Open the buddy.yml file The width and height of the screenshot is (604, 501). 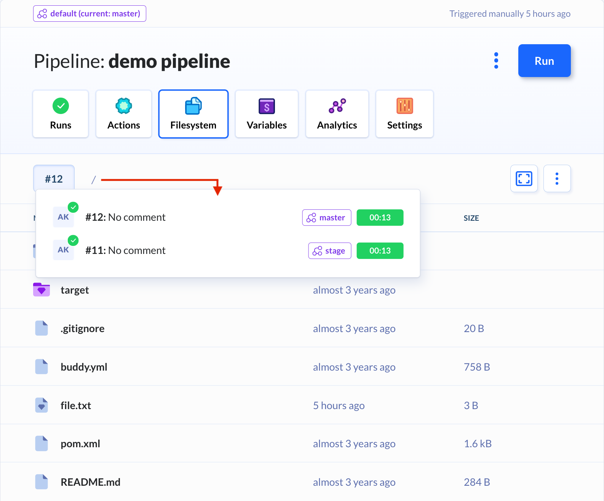point(84,367)
